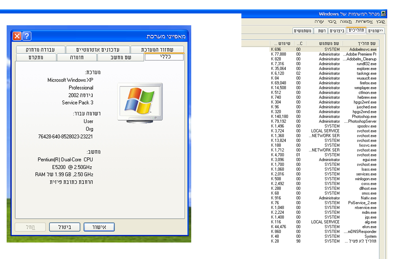This screenshot has width=396, height=259.
Task: Open the System Restore (שחזור המערכת) tab
Action: pos(157,50)
